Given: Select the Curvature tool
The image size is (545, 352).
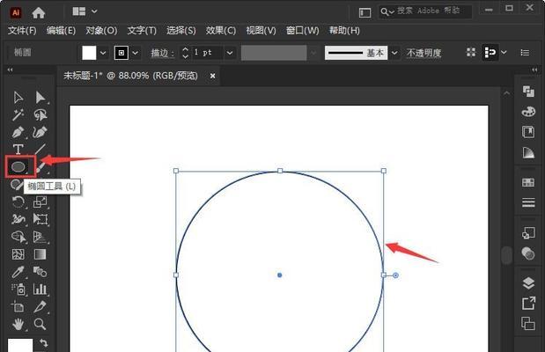Looking at the screenshot, I should [x=41, y=132].
